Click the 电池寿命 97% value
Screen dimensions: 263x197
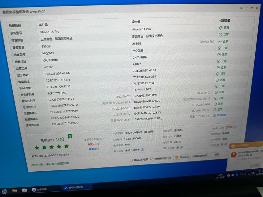coord(127,145)
